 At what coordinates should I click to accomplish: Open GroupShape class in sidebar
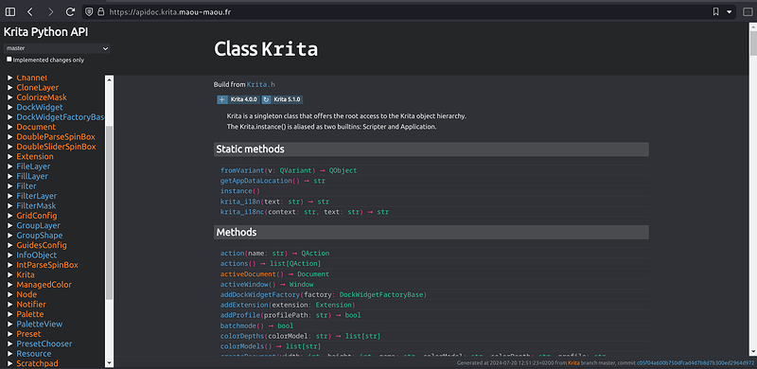tap(39, 236)
